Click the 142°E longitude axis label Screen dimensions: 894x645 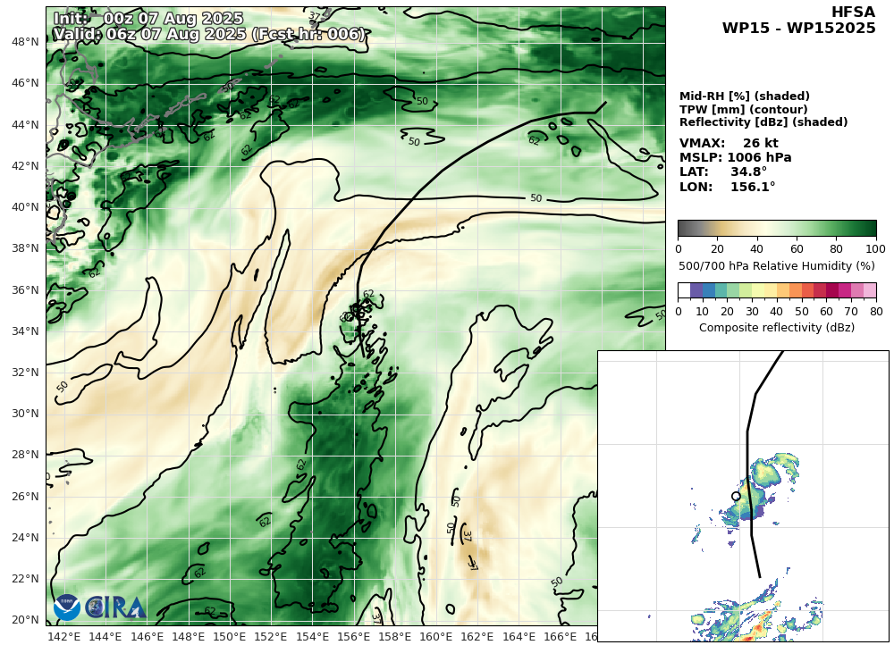(63, 636)
